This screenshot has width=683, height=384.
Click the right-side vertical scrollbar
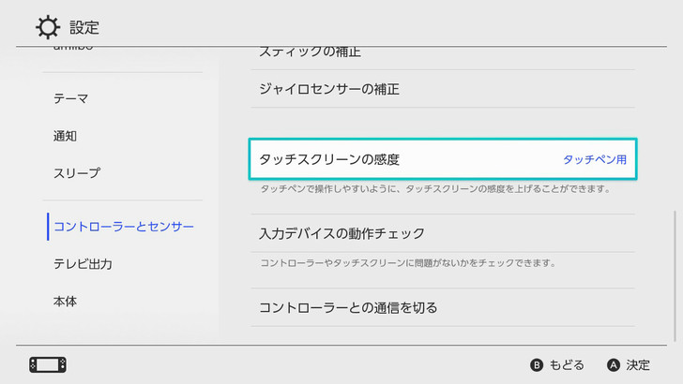click(x=675, y=276)
